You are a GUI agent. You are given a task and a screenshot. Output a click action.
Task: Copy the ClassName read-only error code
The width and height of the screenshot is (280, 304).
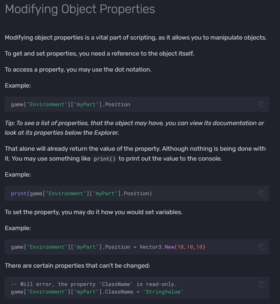[261, 284]
